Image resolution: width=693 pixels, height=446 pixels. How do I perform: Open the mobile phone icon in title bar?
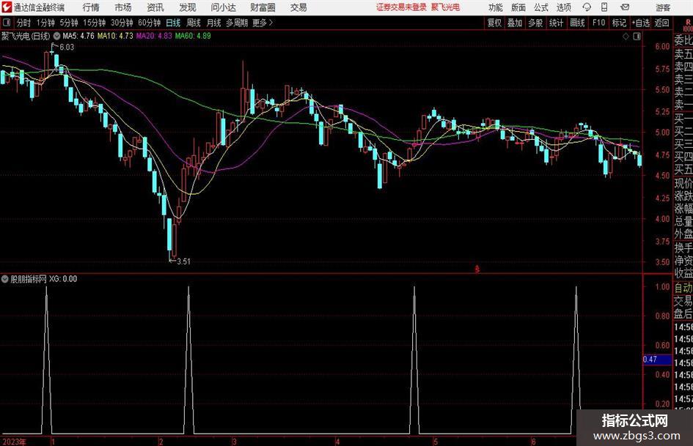tap(604, 7)
